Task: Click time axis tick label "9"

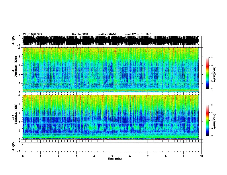Action: [x=183, y=156]
